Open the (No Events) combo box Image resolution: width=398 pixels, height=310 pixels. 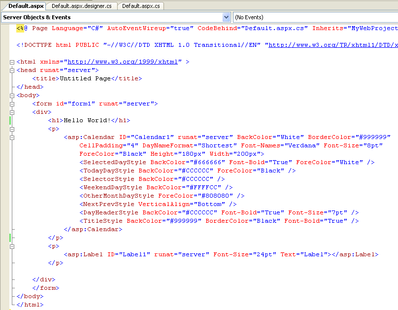pos(315,17)
